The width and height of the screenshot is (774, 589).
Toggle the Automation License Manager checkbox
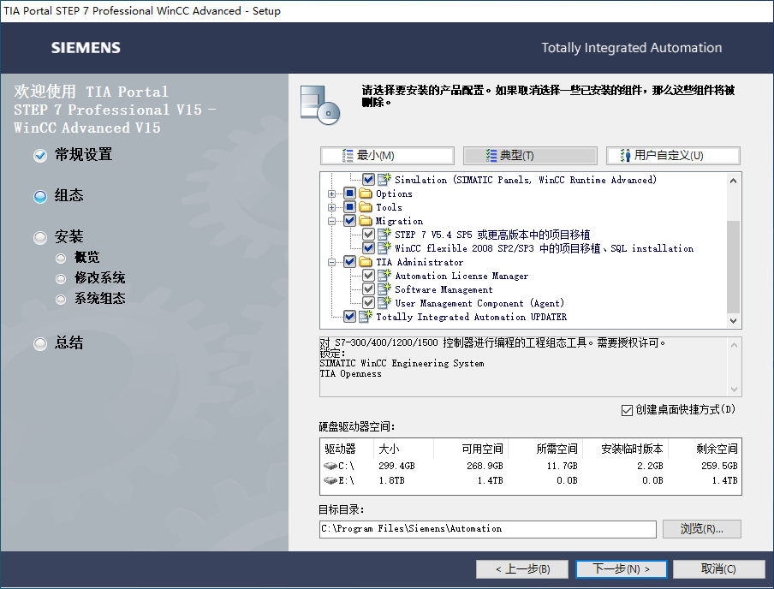(368, 275)
